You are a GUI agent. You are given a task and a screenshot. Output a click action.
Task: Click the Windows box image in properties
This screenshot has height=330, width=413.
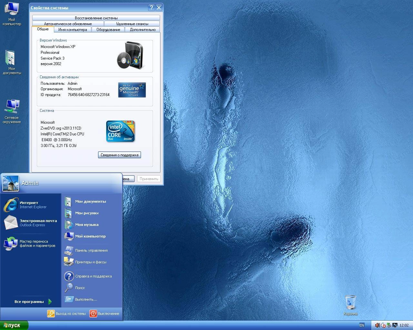coord(130,55)
